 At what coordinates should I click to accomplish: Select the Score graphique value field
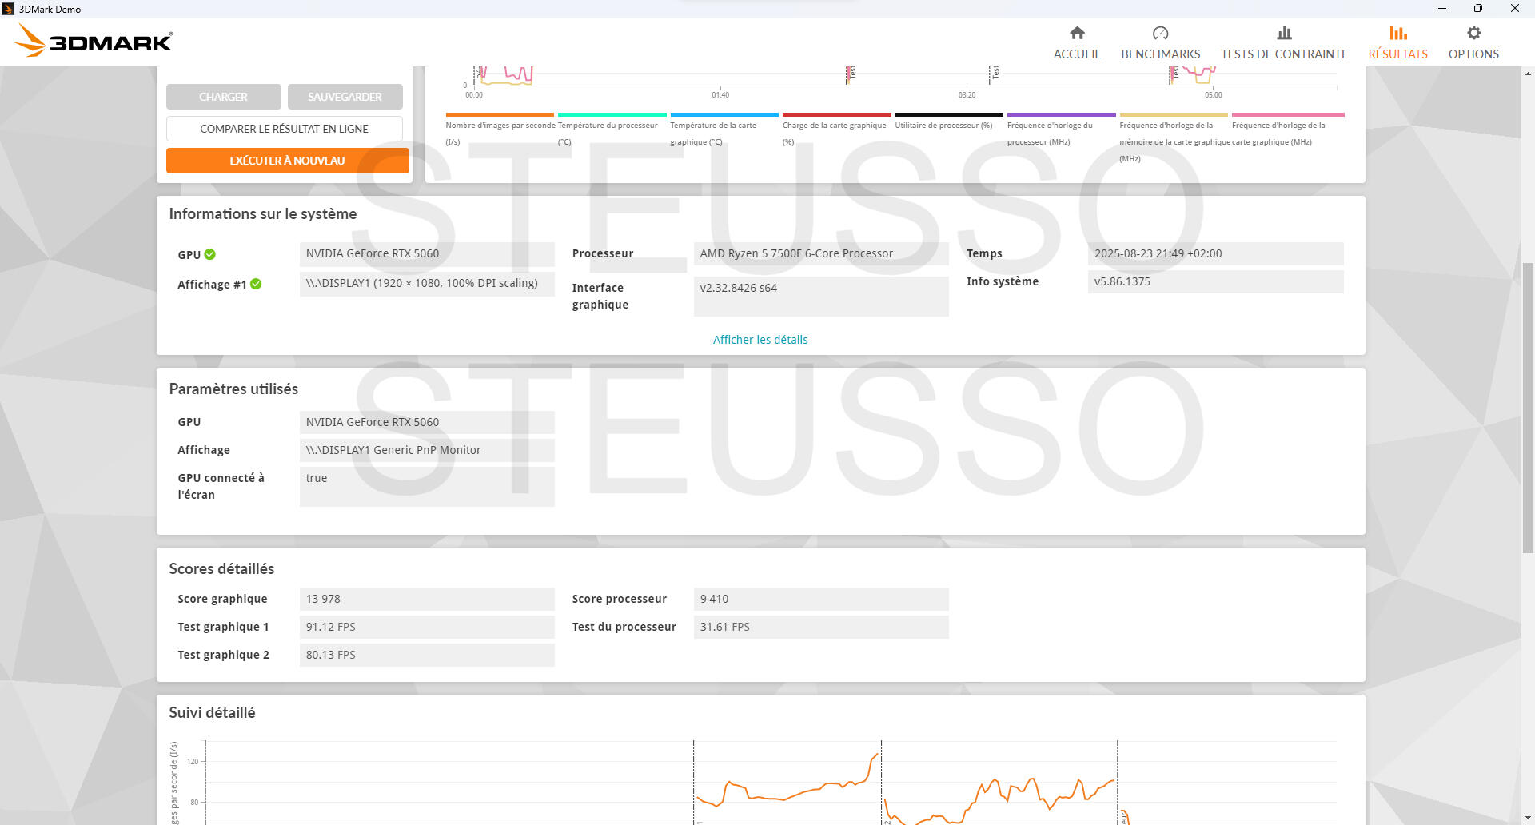(x=426, y=599)
